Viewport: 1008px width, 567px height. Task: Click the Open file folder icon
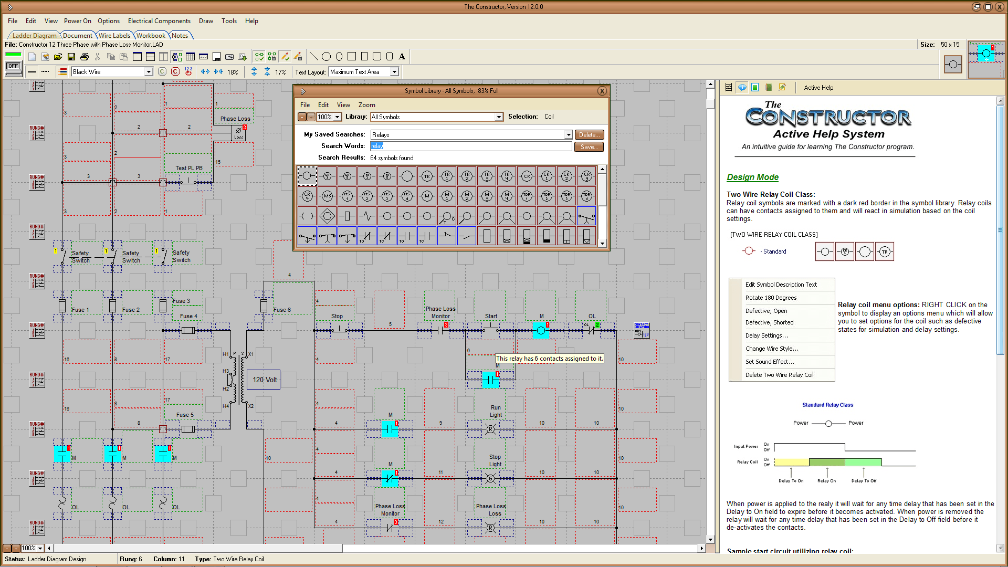58,57
